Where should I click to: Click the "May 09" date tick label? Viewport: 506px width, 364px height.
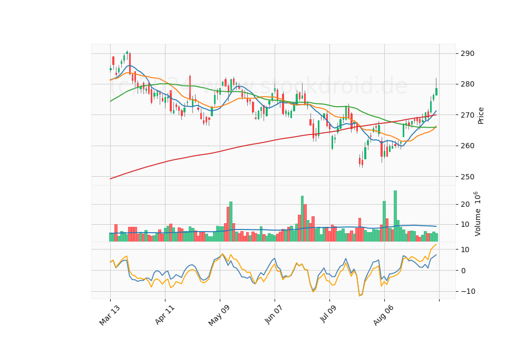click(219, 315)
